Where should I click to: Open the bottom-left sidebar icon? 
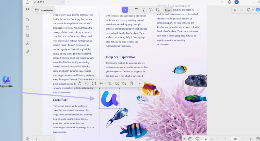pos(27,139)
